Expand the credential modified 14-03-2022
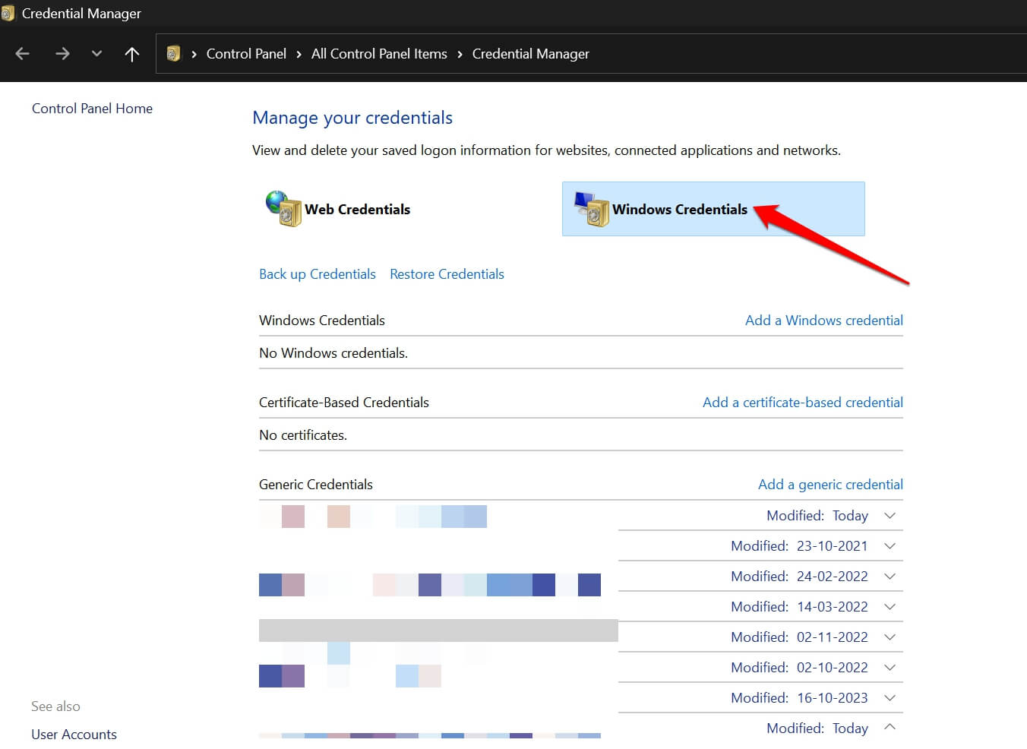The height and width of the screenshot is (749, 1027). [889, 606]
